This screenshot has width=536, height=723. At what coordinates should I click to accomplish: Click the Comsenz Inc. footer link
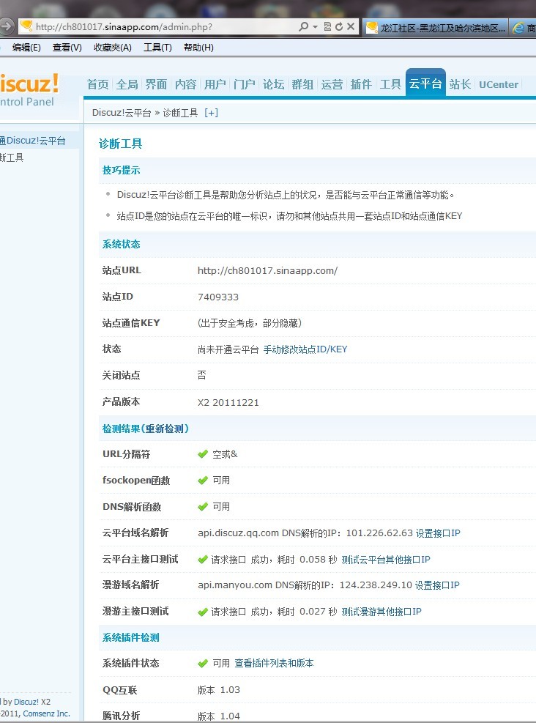(x=47, y=713)
